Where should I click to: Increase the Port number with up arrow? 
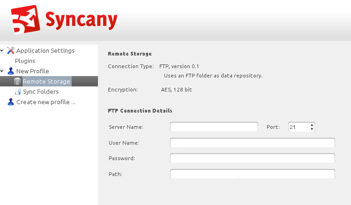point(312,125)
